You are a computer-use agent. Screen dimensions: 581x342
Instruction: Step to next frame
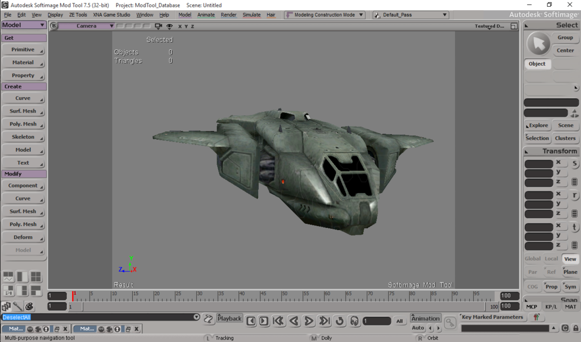click(264, 321)
